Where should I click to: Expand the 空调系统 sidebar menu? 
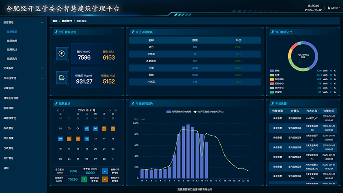[42, 68]
